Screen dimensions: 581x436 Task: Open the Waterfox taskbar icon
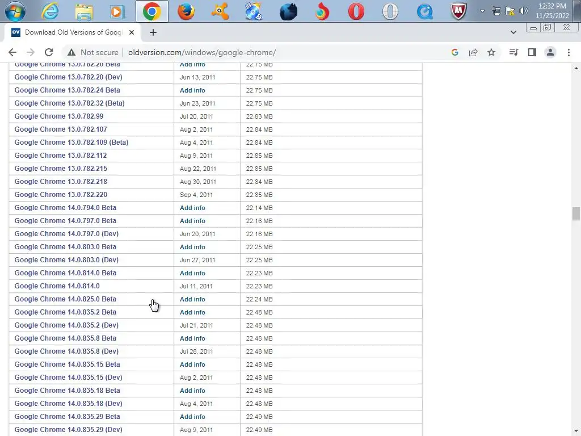[288, 11]
